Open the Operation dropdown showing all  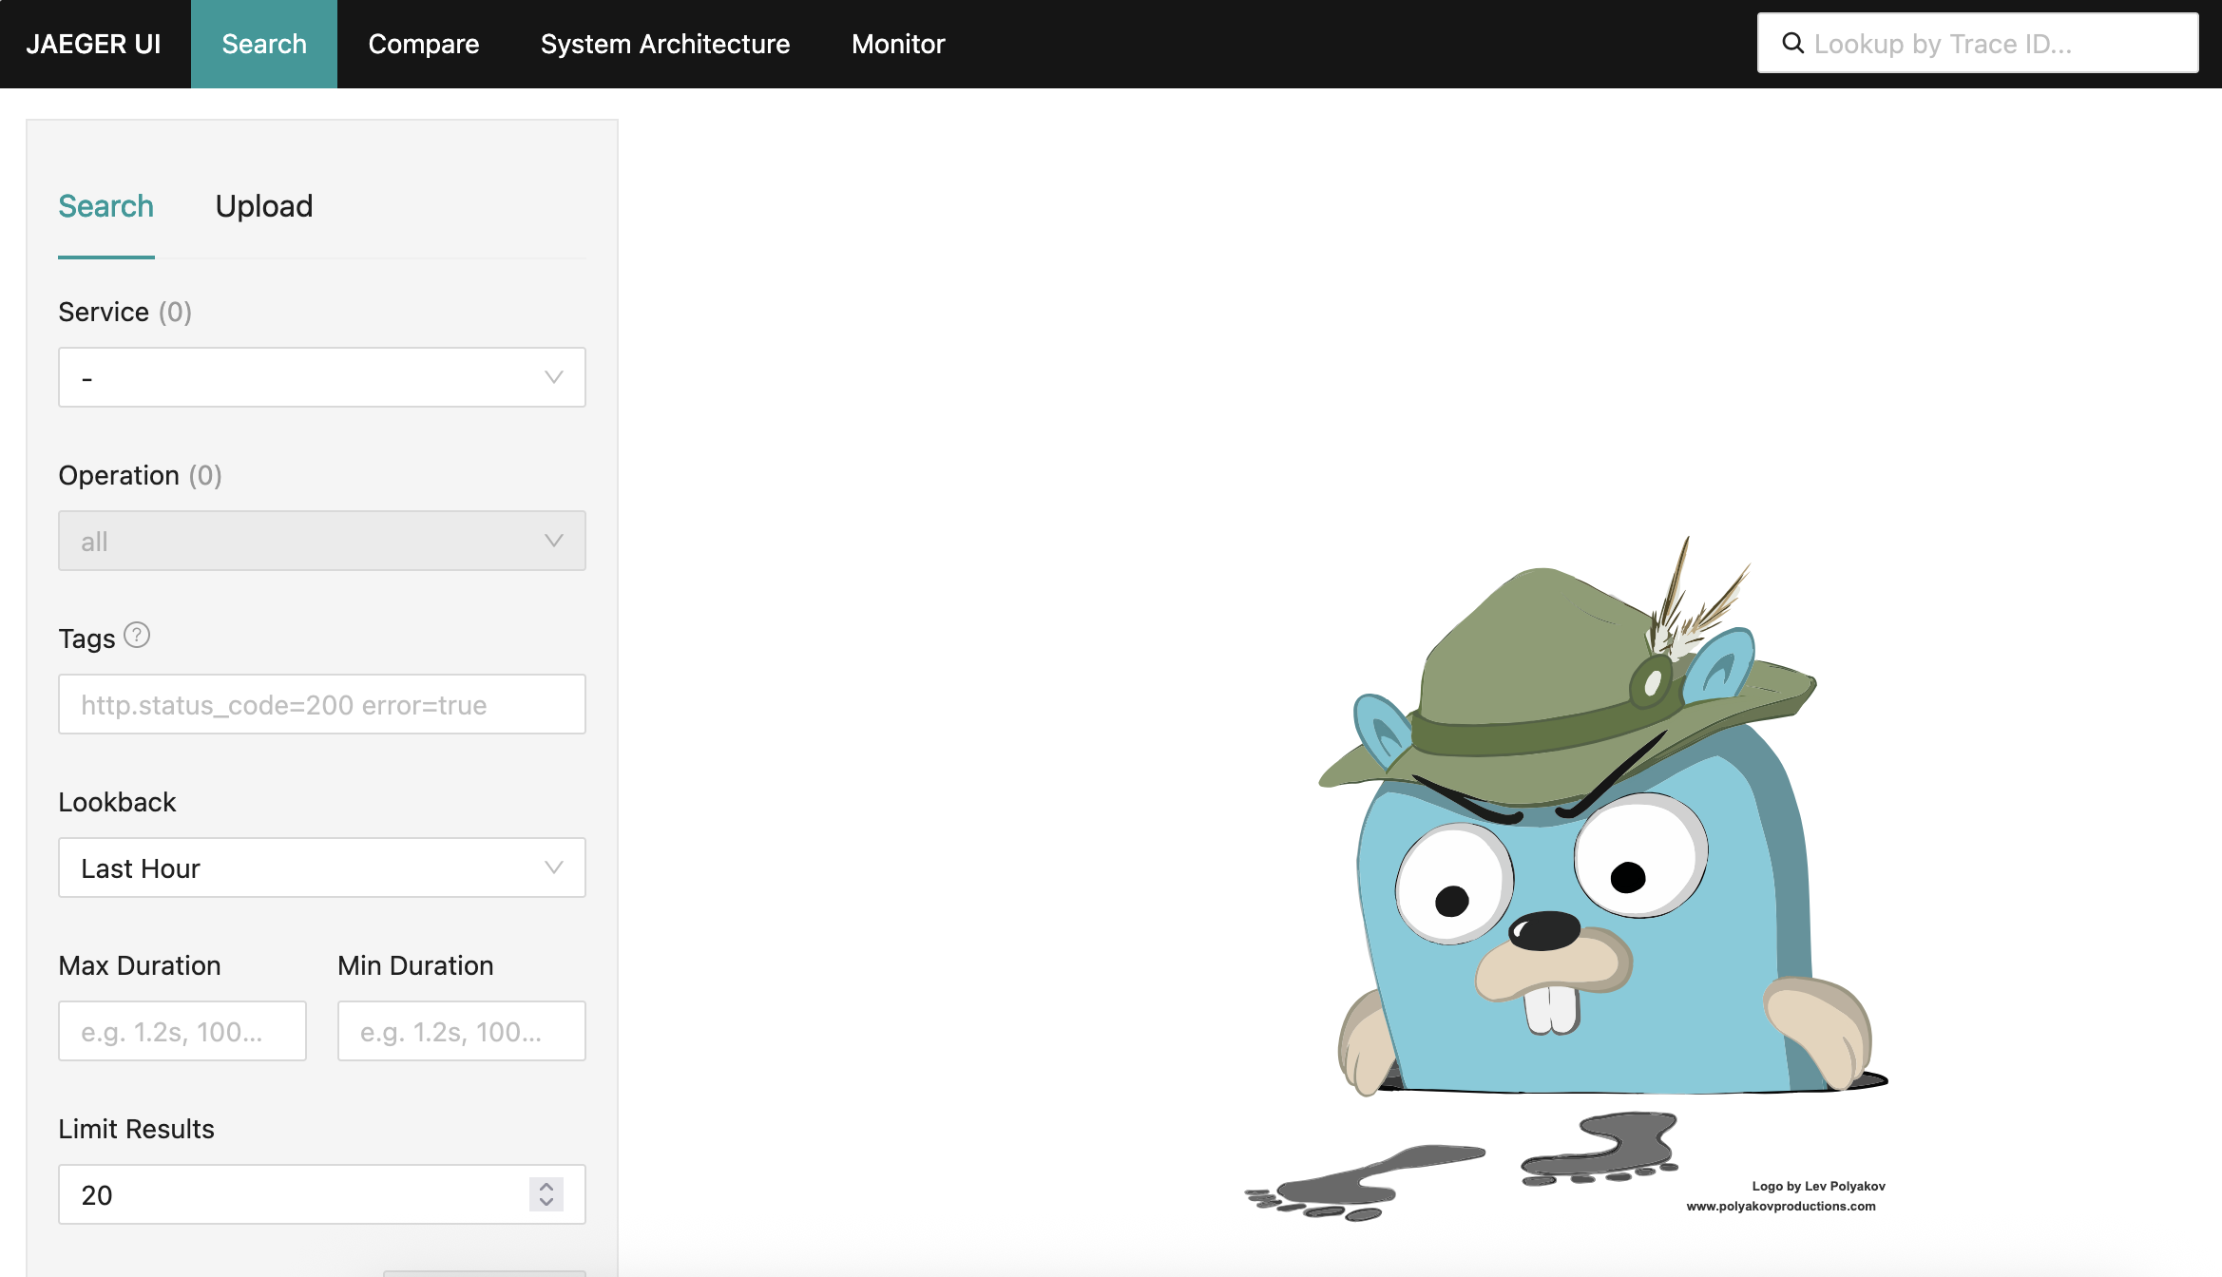tap(304, 542)
